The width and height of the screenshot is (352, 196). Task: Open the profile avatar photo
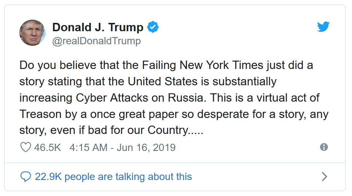(32, 33)
